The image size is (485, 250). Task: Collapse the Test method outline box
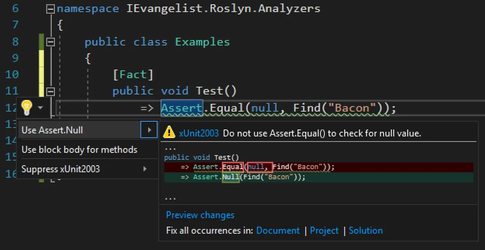(x=51, y=91)
